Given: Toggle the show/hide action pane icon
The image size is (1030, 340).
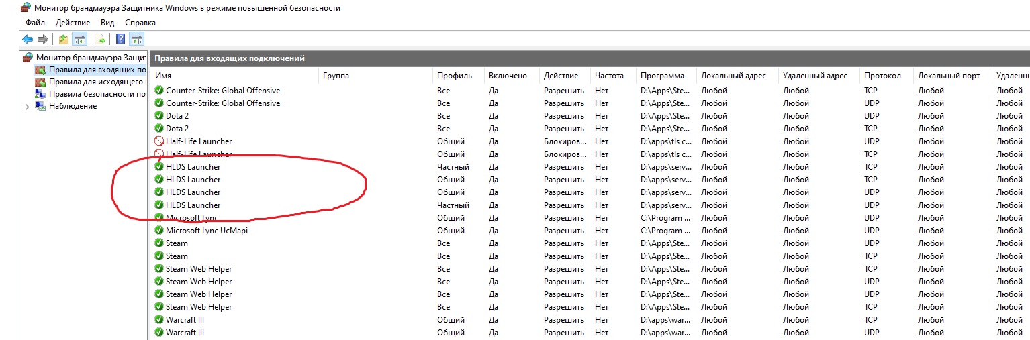Looking at the screenshot, I should coord(136,39).
